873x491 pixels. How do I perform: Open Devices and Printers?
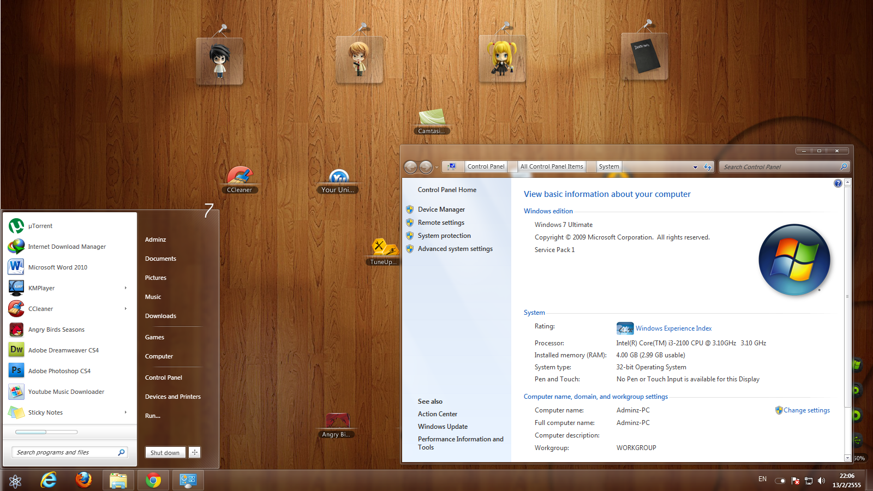tap(172, 397)
